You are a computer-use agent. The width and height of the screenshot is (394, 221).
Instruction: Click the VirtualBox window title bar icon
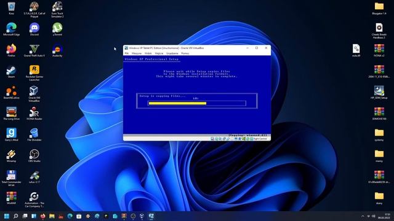[126, 48]
